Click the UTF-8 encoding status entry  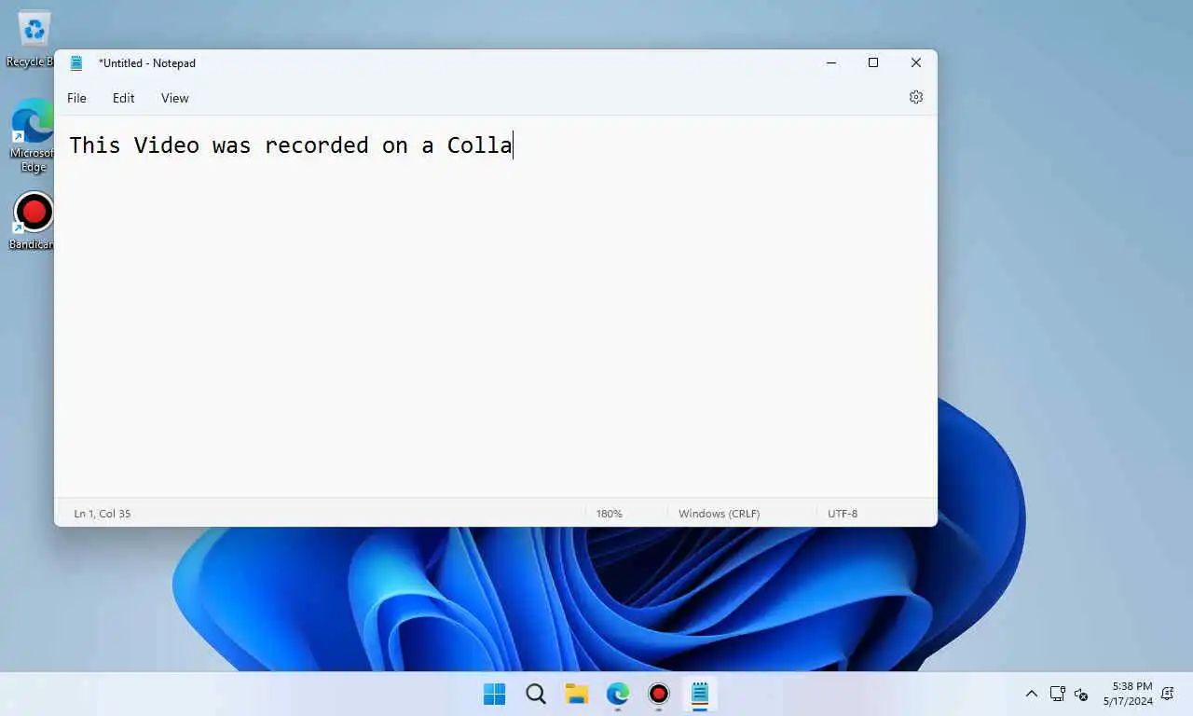843,514
